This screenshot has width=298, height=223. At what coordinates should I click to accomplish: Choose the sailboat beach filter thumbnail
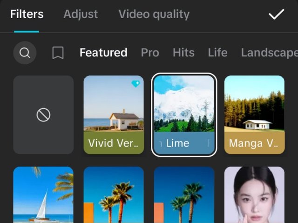point(43,195)
